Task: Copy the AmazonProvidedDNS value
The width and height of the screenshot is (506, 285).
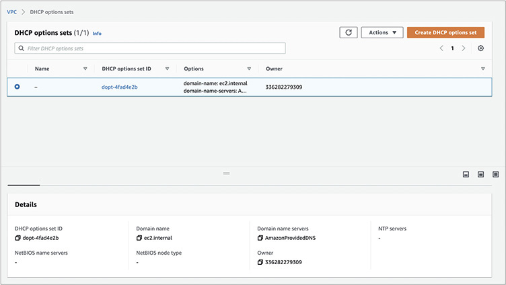Action: tap(260, 238)
